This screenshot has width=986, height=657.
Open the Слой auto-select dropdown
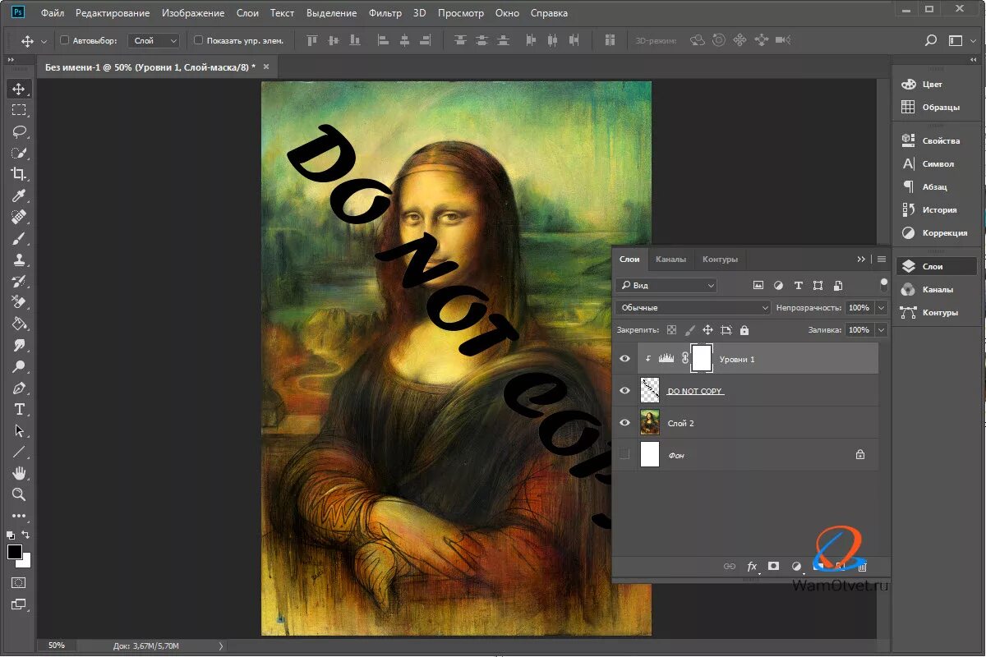click(x=154, y=40)
